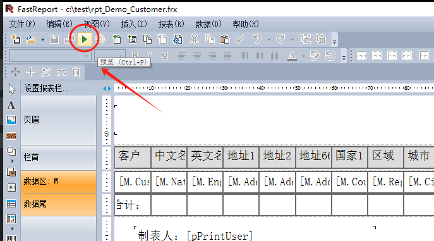Cut selection with scissors icon
The height and width of the screenshot is (241, 434).
(195, 40)
